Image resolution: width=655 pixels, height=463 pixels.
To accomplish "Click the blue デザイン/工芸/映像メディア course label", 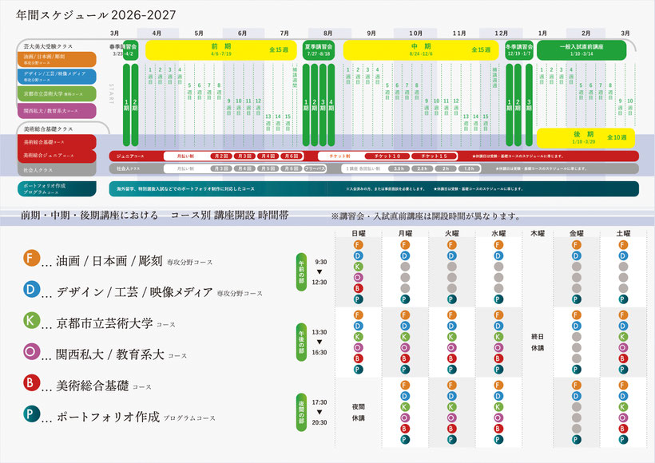I will click(x=57, y=77).
